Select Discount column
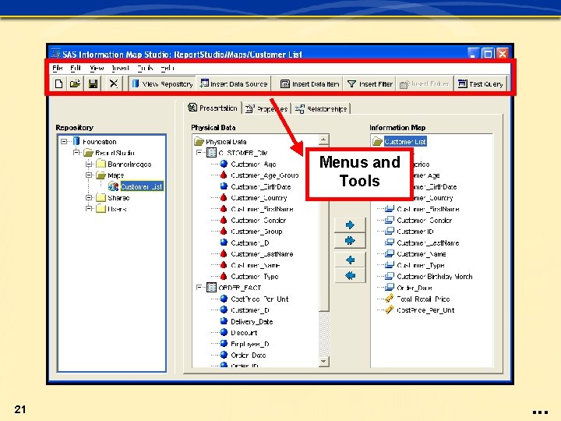The image size is (561, 421). pyautogui.click(x=244, y=333)
